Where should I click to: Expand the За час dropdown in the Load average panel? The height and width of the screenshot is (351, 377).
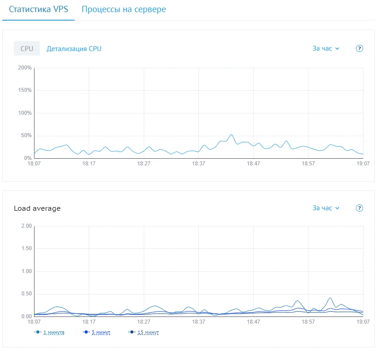click(x=326, y=208)
